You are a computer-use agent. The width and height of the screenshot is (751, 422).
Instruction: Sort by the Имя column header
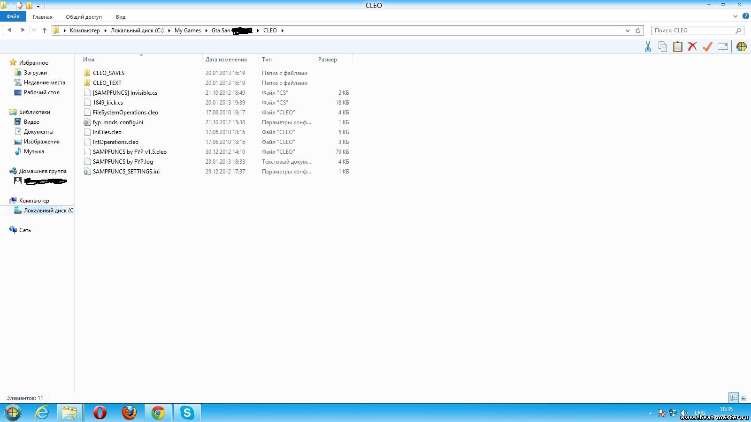click(89, 60)
